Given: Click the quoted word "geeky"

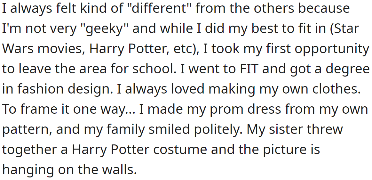Looking at the screenshot, I should point(104,29).
